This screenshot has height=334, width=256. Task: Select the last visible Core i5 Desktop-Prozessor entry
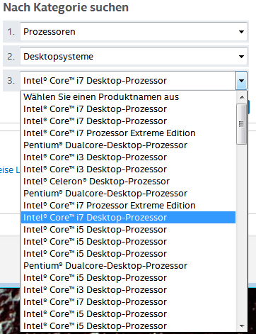point(128,326)
